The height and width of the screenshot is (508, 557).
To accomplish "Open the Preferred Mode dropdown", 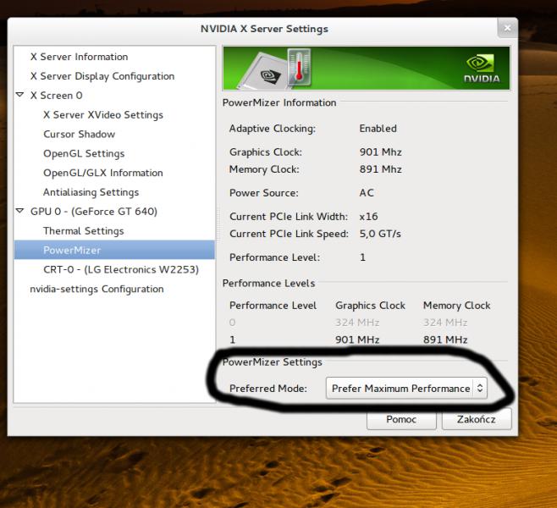I will [406, 389].
